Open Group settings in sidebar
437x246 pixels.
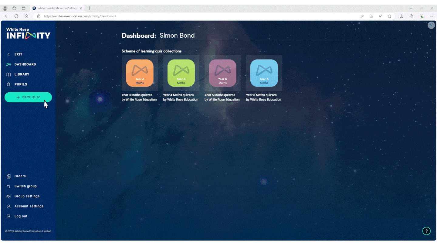tap(27, 196)
